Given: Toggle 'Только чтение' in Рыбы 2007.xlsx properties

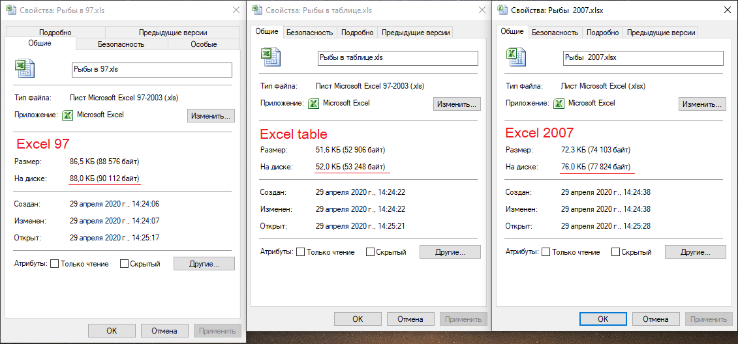Looking at the screenshot, I should 546,252.
